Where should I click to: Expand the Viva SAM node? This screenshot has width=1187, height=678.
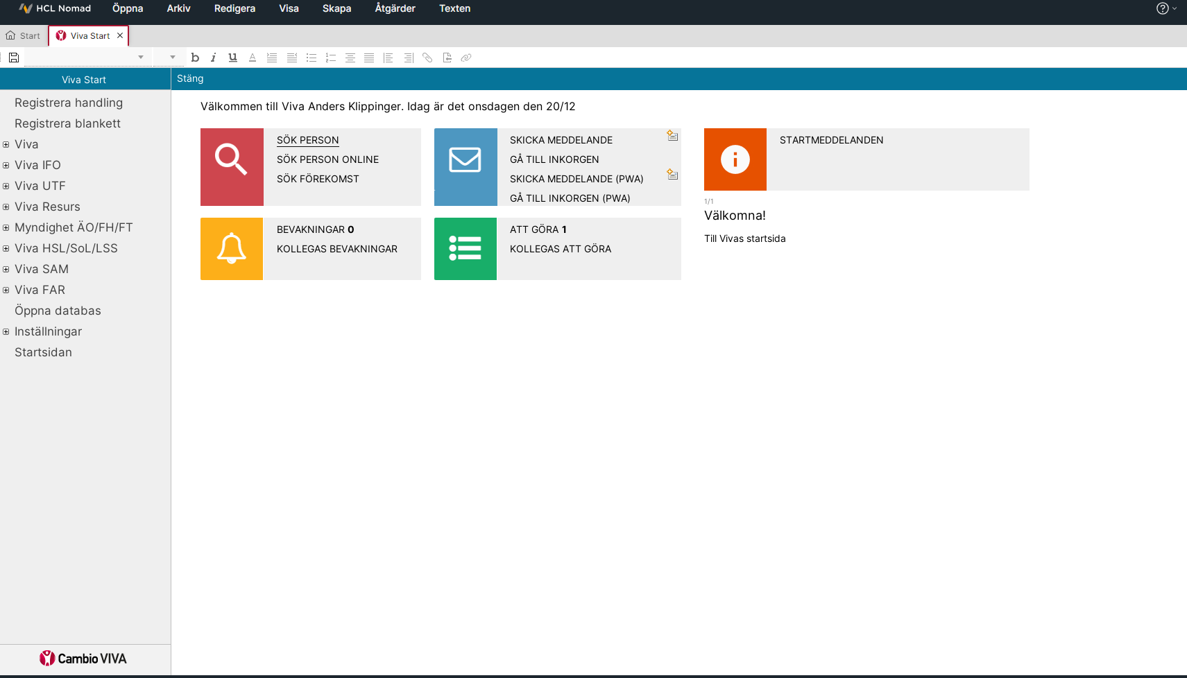[x=6, y=269]
